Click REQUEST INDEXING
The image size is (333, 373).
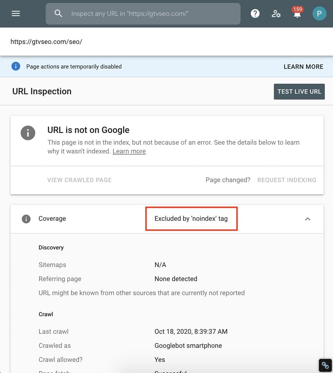pos(287,180)
